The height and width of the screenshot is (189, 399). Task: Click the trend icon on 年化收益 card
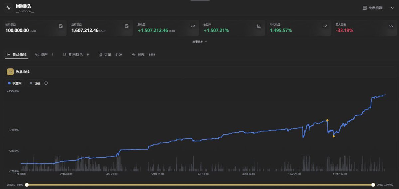coord(325,26)
